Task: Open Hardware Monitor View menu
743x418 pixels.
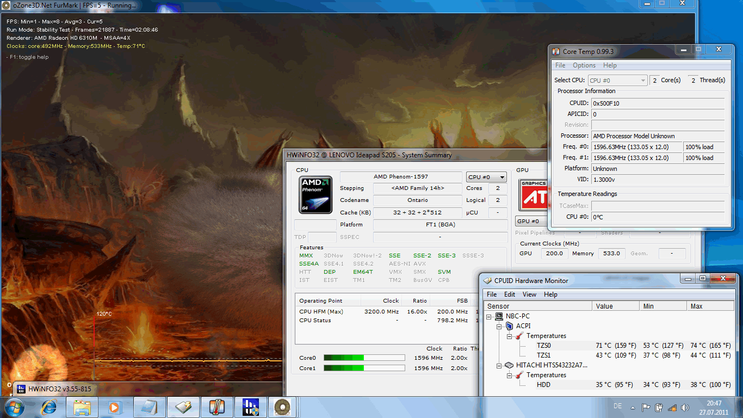Action: (529, 294)
